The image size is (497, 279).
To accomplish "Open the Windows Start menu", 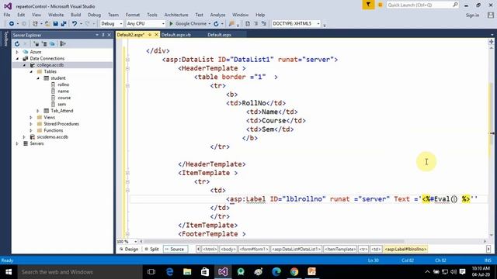I will point(9,272).
